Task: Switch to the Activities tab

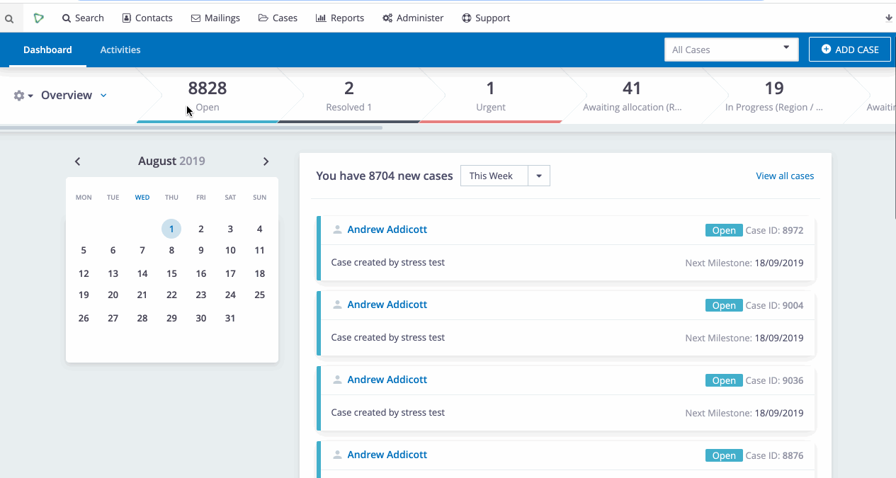Action: tap(120, 50)
